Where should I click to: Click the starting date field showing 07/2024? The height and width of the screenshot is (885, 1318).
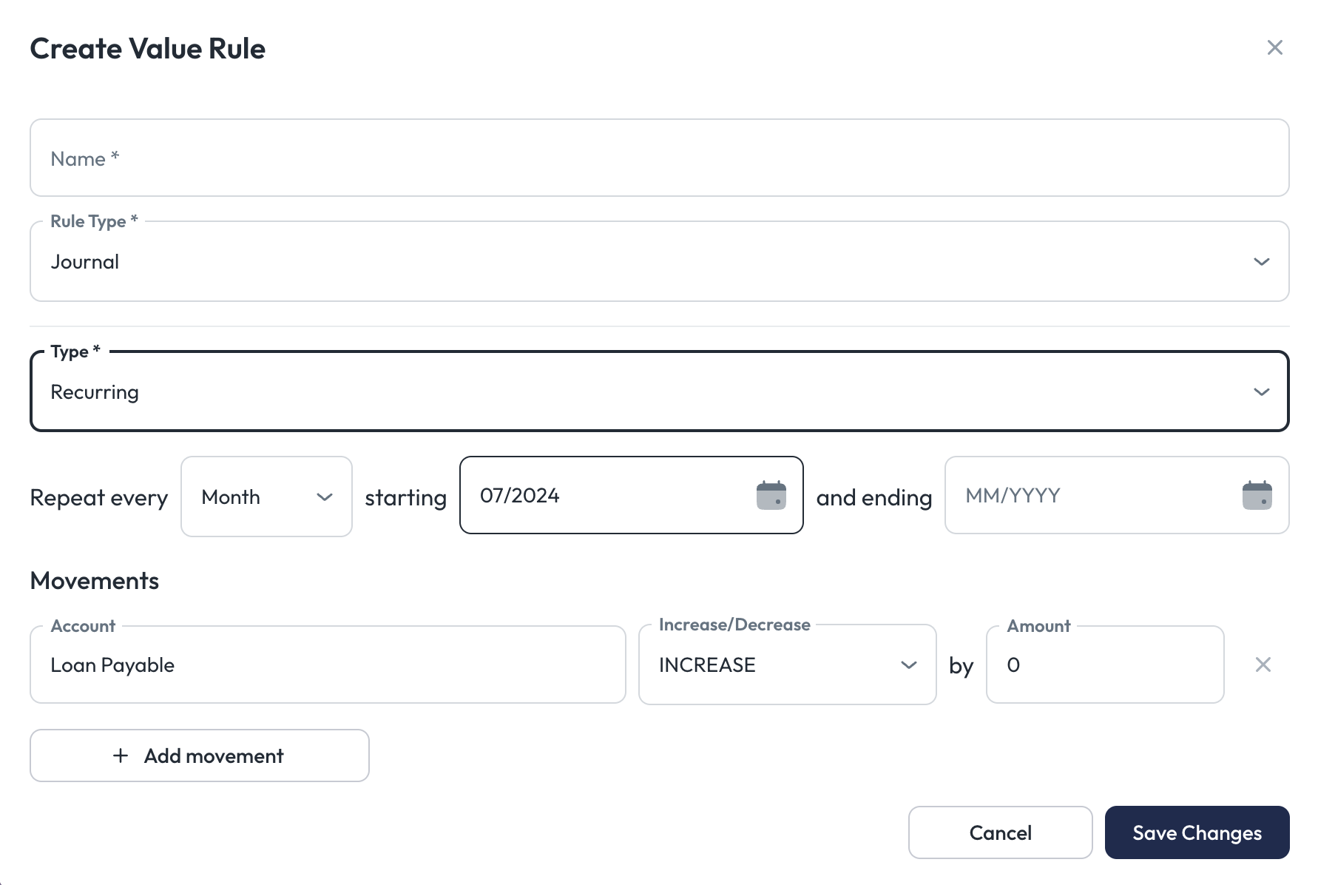tap(606, 496)
